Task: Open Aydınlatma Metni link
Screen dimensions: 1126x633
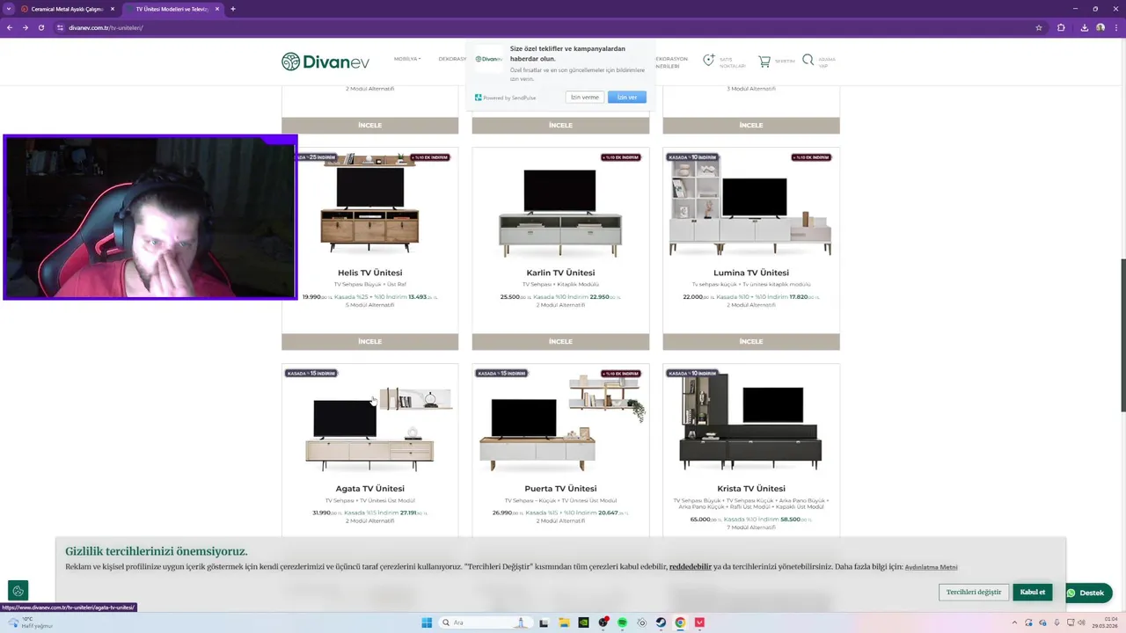Action: 931,567
